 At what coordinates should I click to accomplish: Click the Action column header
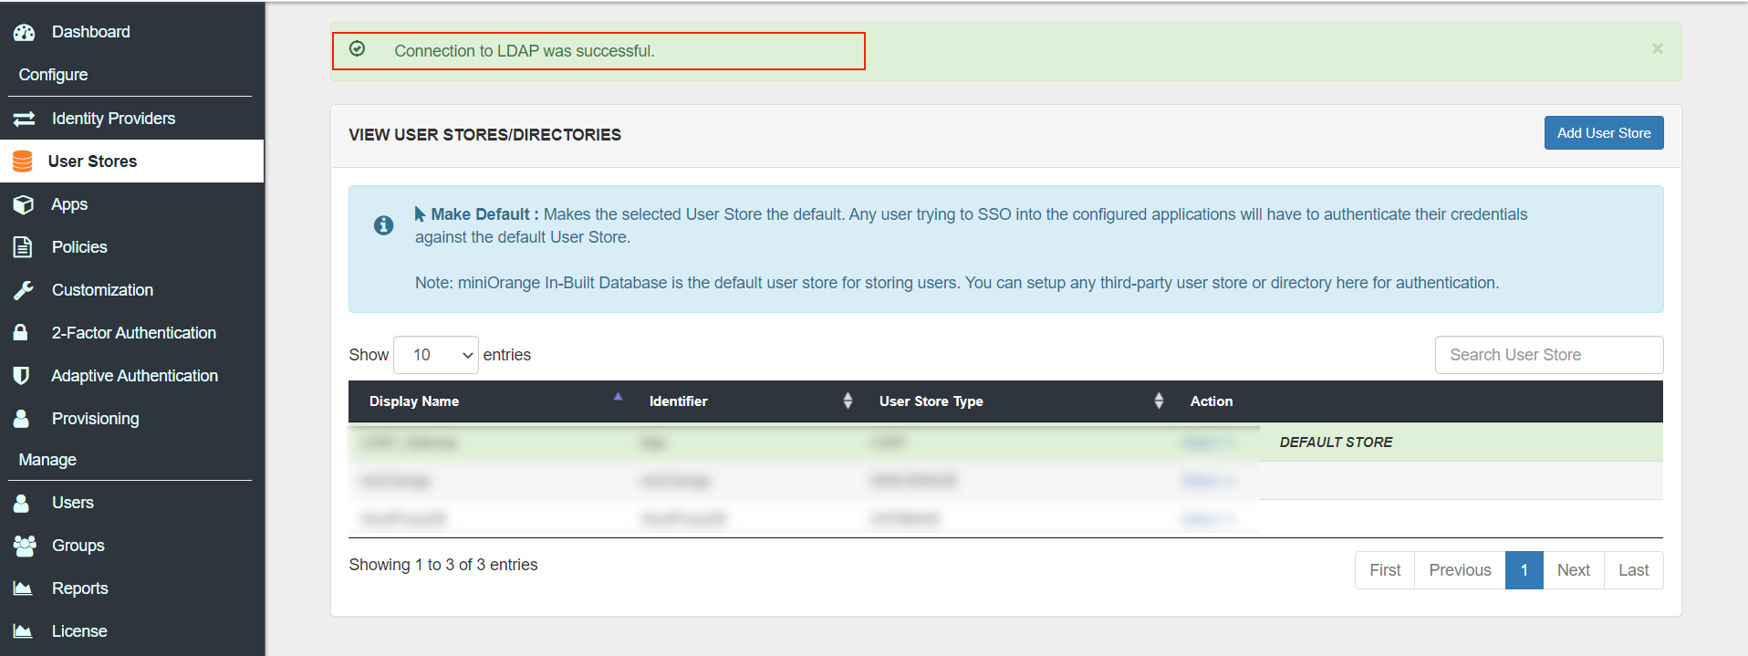[1212, 401]
